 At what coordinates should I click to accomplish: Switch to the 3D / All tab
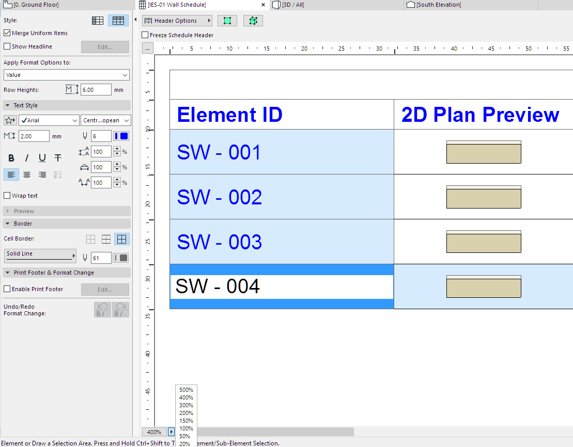tap(337, 5)
